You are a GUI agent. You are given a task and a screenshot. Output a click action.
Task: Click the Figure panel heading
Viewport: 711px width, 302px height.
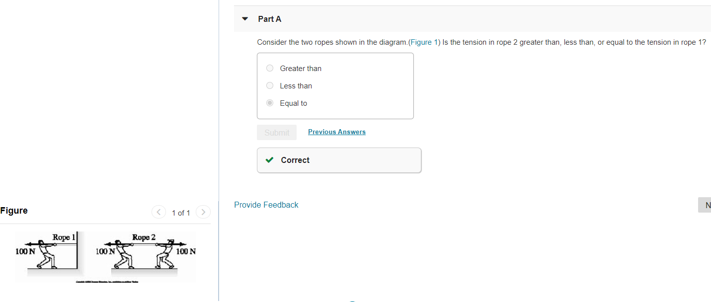14,210
